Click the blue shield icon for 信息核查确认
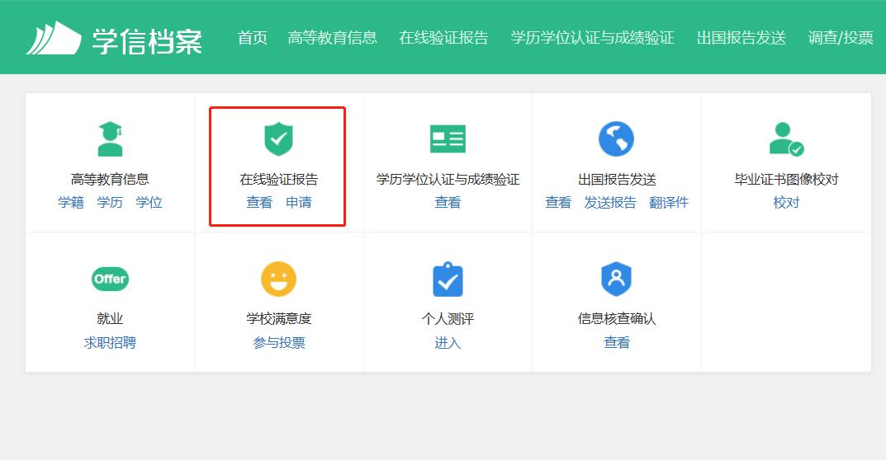 tap(616, 279)
